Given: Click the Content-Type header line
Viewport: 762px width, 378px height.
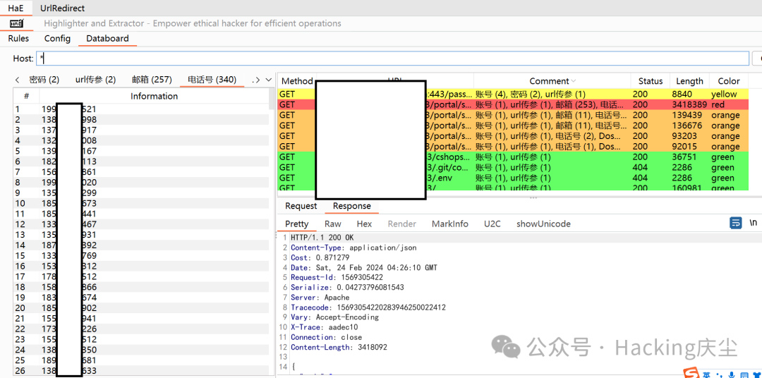Looking at the screenshot, I should tap(353, 248).
